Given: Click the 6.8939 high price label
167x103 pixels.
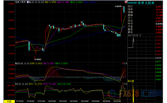Looking at the screenshot, I should tap(118, 6).
